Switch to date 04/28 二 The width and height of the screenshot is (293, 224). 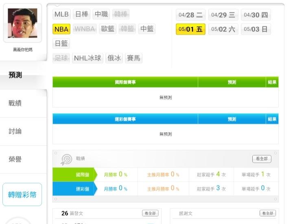click(190, 15)
